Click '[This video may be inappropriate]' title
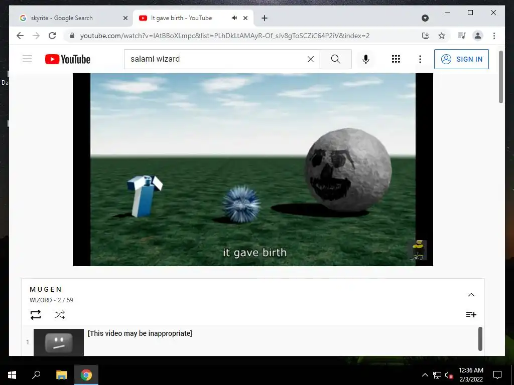This screenshot has height=385, width=514. (x=140, y=333)
